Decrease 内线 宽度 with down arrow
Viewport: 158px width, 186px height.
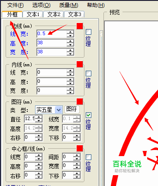70,92
